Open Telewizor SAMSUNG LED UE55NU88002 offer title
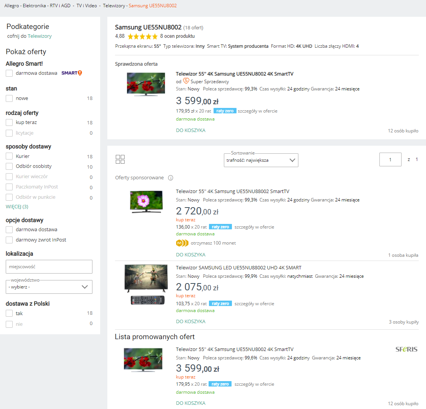This screenshot has width=426, height=409. coord(238,268)
